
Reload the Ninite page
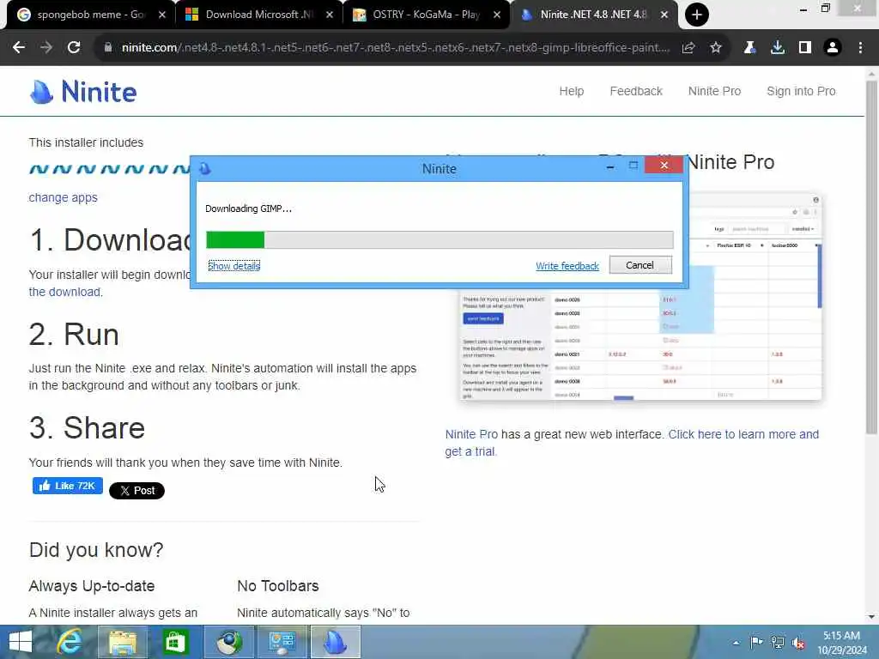click(x=74, y=48)
